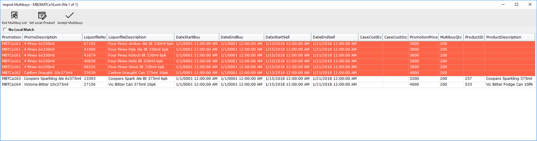Click promotion price 3200

tap(423, 79)
